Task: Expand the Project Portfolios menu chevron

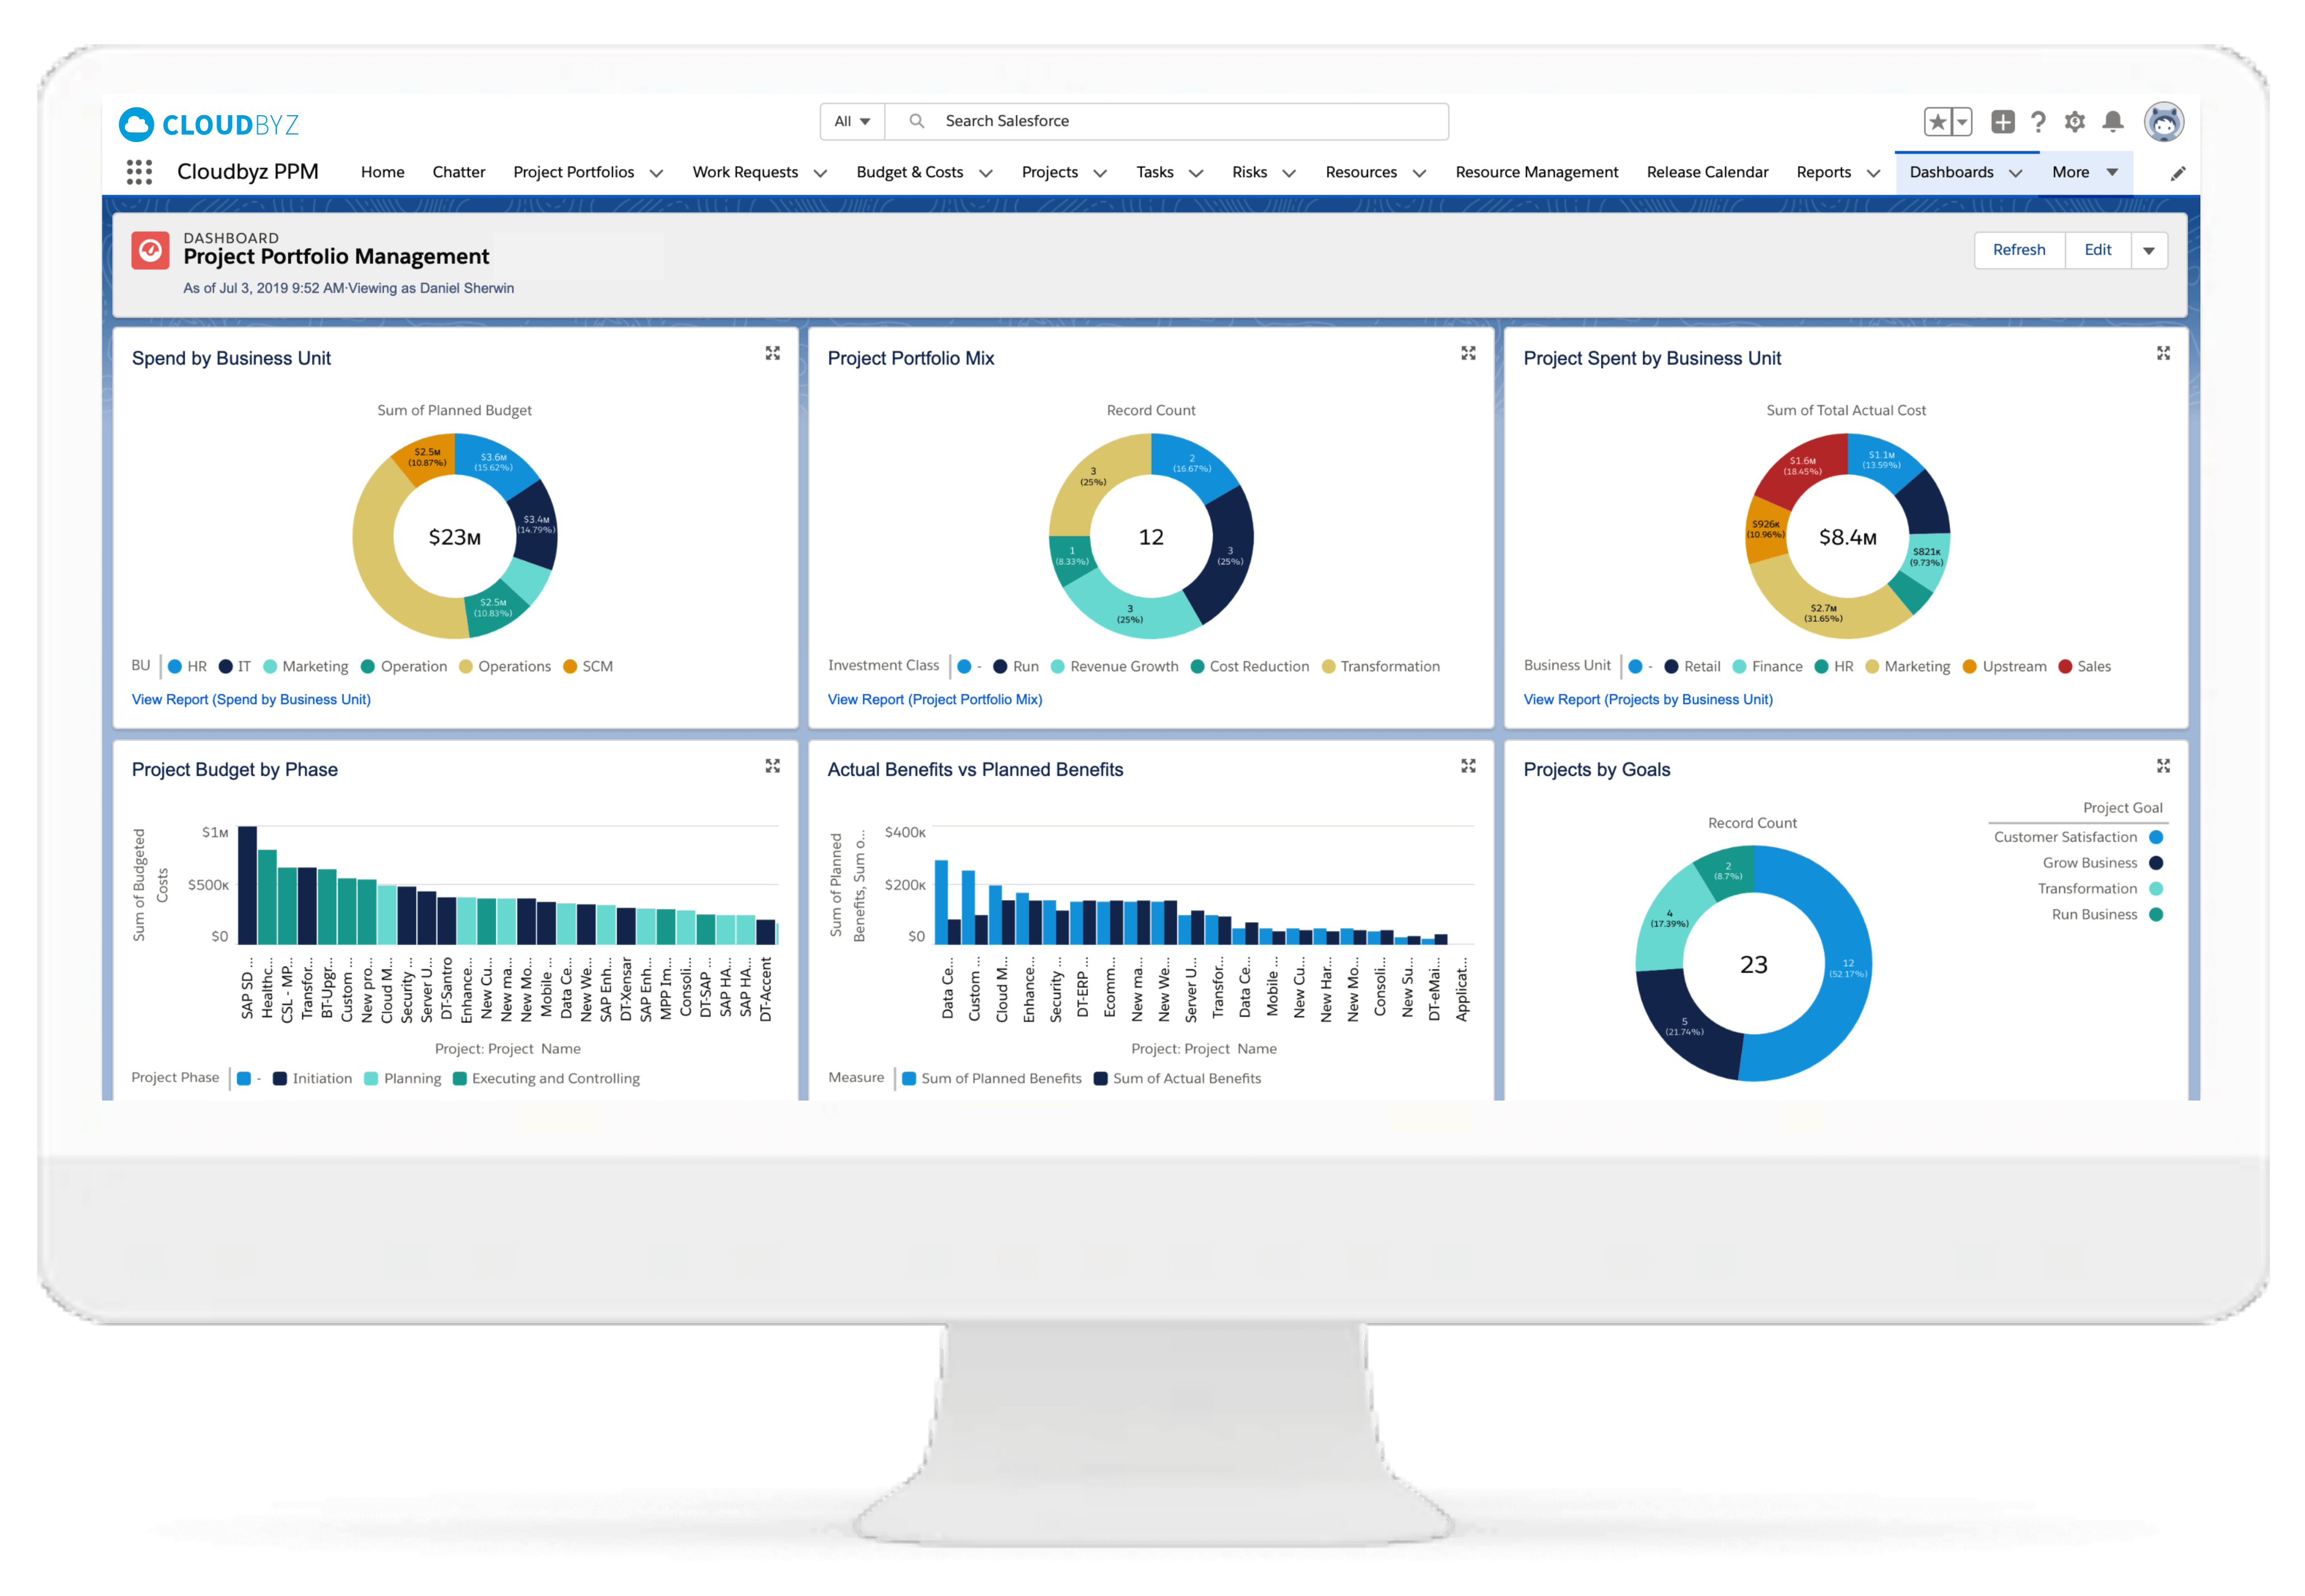Action: [x=656, y=173]
